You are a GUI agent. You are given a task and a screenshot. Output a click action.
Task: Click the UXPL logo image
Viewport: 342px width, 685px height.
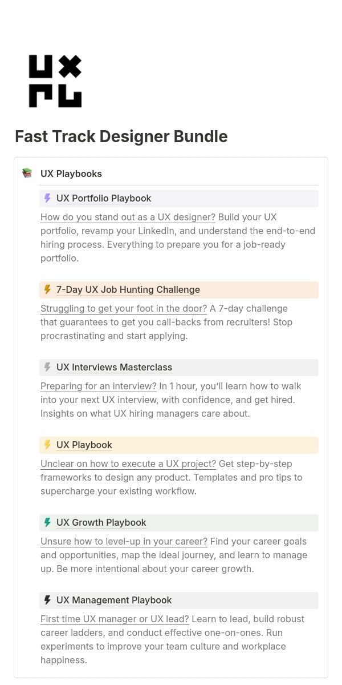coord(55,81)
